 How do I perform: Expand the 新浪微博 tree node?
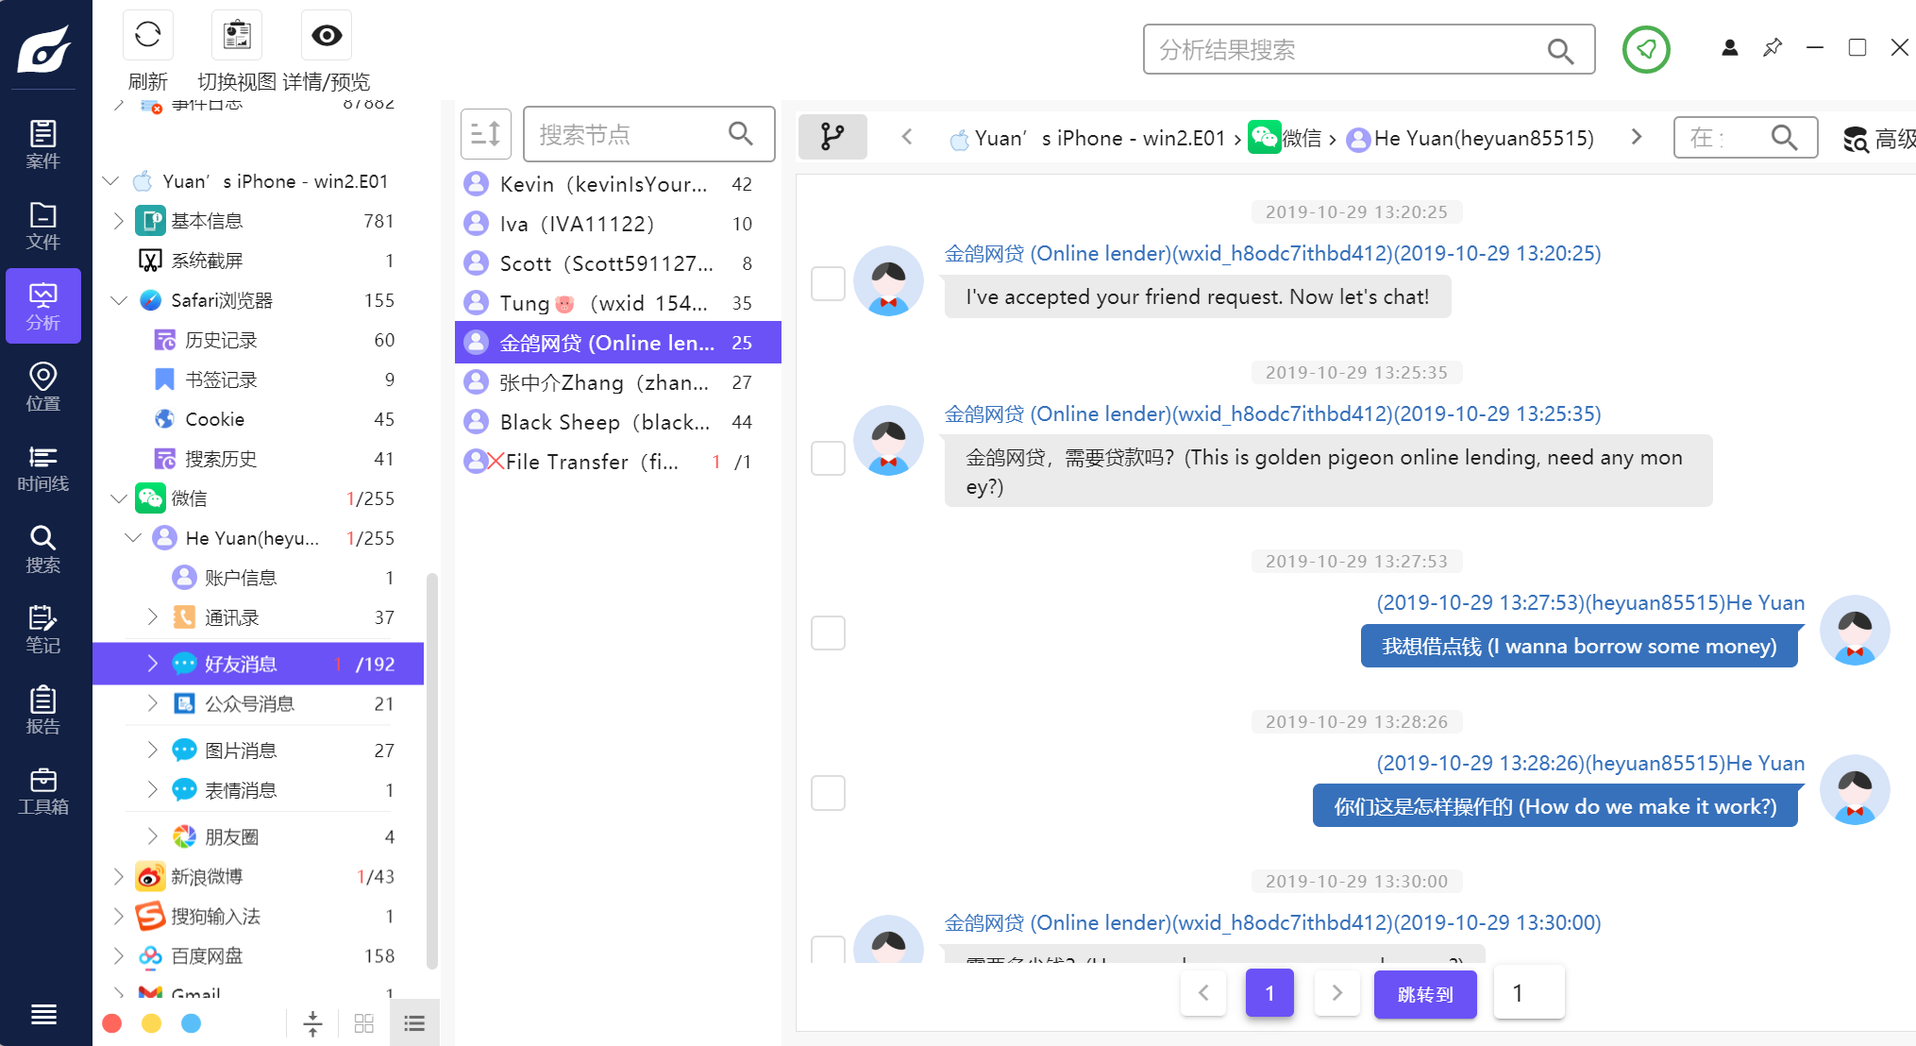[x=118, y=877]
